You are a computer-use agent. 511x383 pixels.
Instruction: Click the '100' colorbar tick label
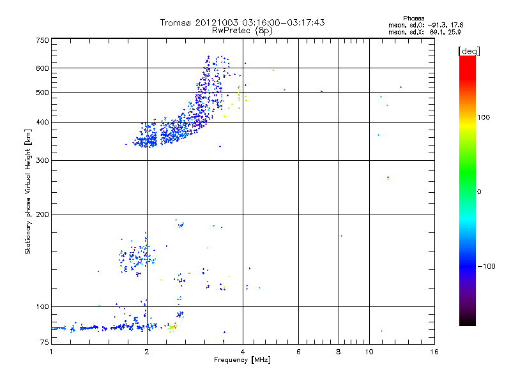[x=484, y=117]
